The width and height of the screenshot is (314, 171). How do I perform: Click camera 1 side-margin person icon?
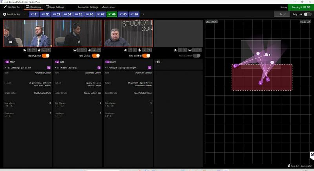click(x=25, y=50)
